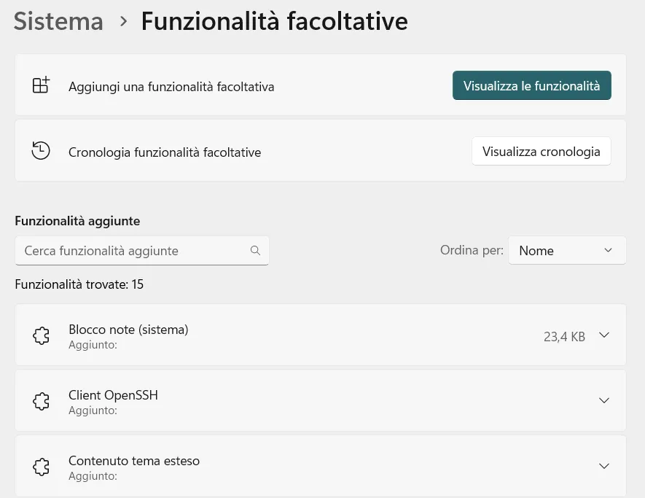Expand the Contenuto tema esteso entry
645x498 pixels.
(x=604, y=466)
